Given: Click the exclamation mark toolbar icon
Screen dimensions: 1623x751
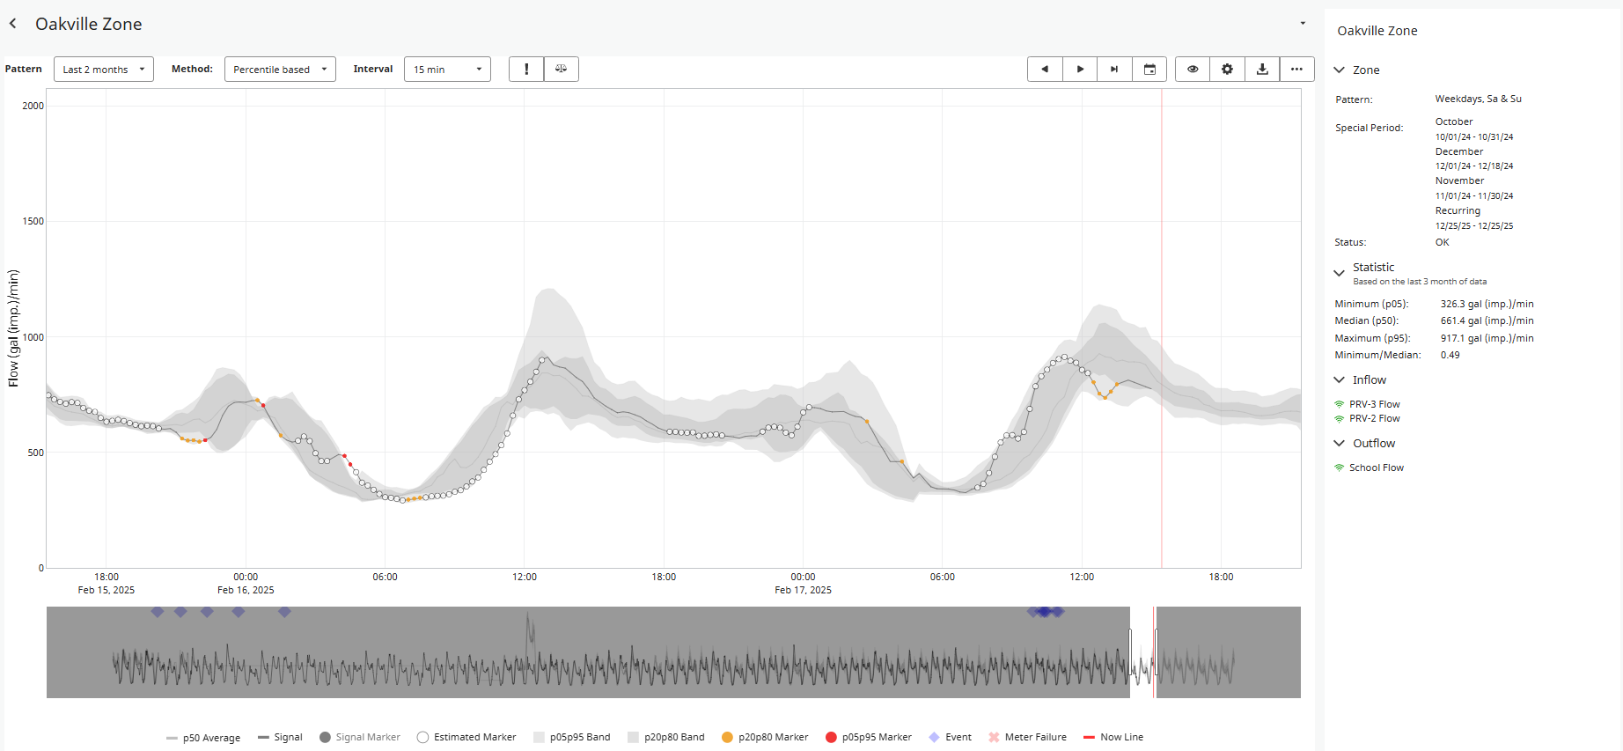Looking at the screenshot, I should (x=526, y=69).
